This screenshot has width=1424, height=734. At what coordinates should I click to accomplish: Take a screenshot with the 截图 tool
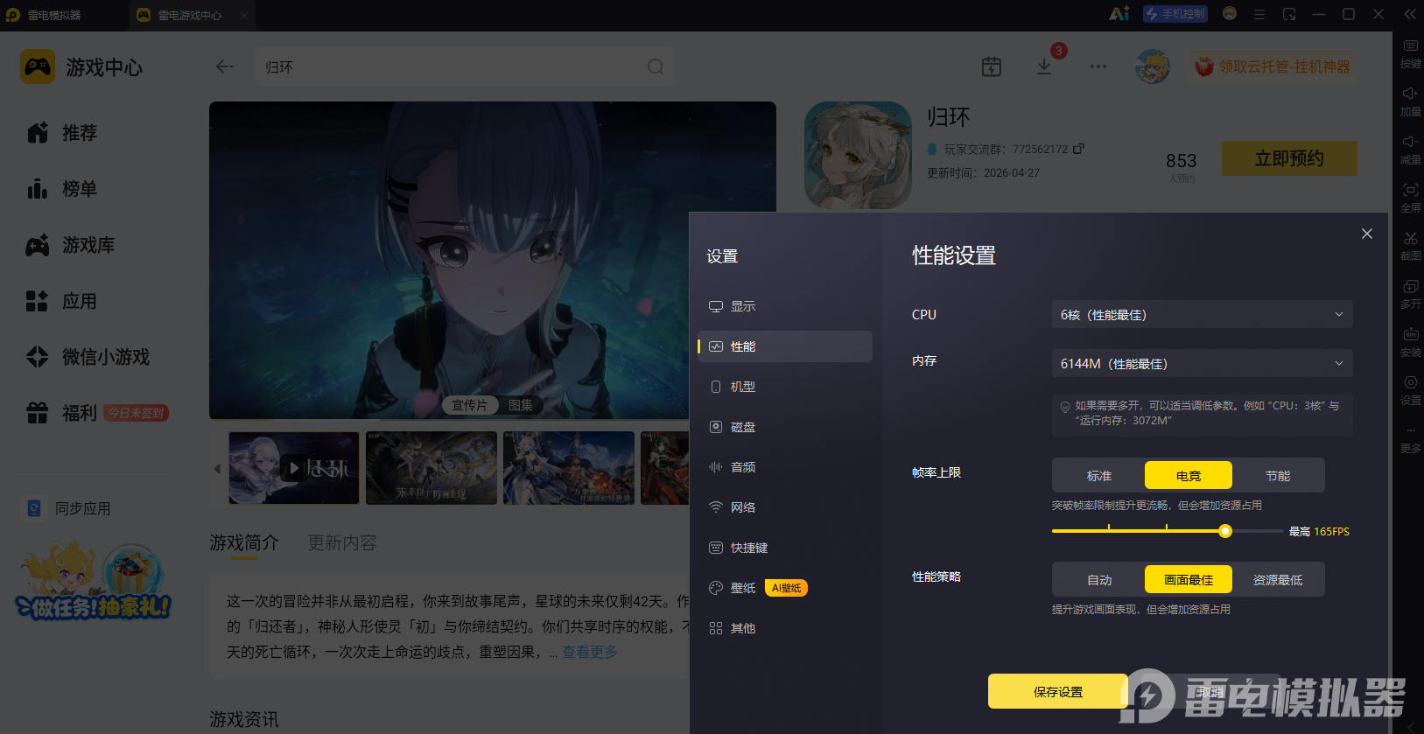coord(1410,245)
